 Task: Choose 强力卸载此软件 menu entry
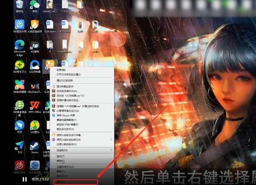click(82, 86)
